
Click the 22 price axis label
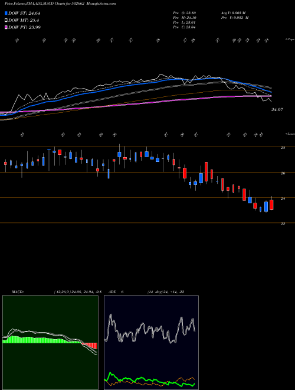283,224
